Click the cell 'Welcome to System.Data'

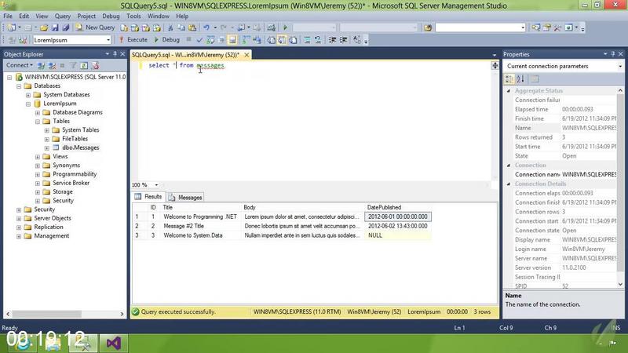[x=192, y=235]
